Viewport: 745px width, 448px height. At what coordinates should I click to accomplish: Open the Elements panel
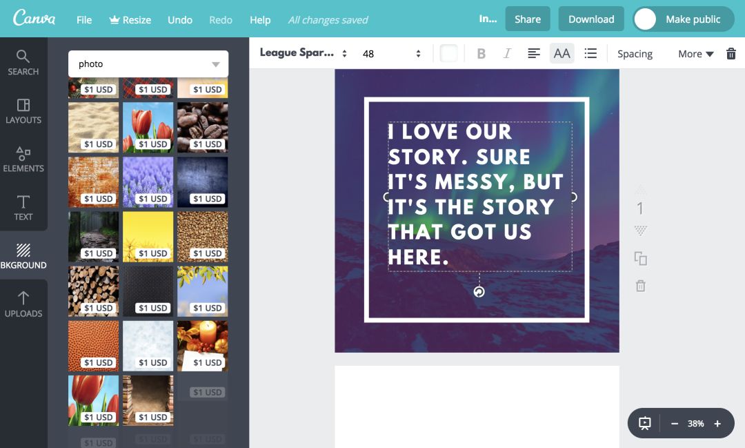tap(23, 159)
